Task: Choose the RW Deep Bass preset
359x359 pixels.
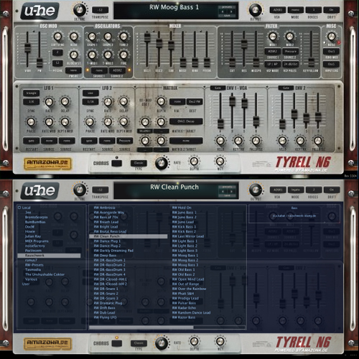Action: [105, 256]
